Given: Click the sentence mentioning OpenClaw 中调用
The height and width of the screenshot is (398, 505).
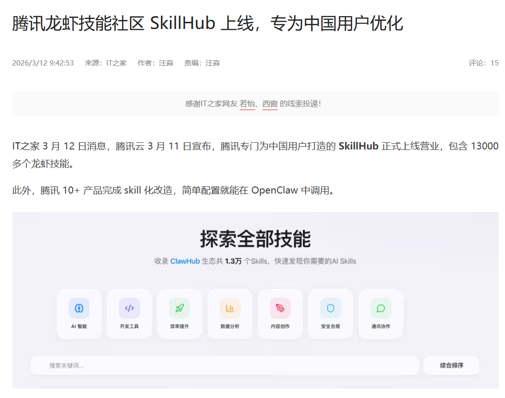Looking at the screenshot, I should point(175,190).
